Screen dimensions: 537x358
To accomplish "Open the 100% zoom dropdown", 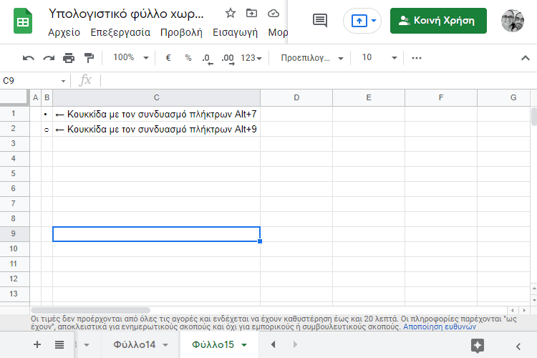I will [131, 57].
